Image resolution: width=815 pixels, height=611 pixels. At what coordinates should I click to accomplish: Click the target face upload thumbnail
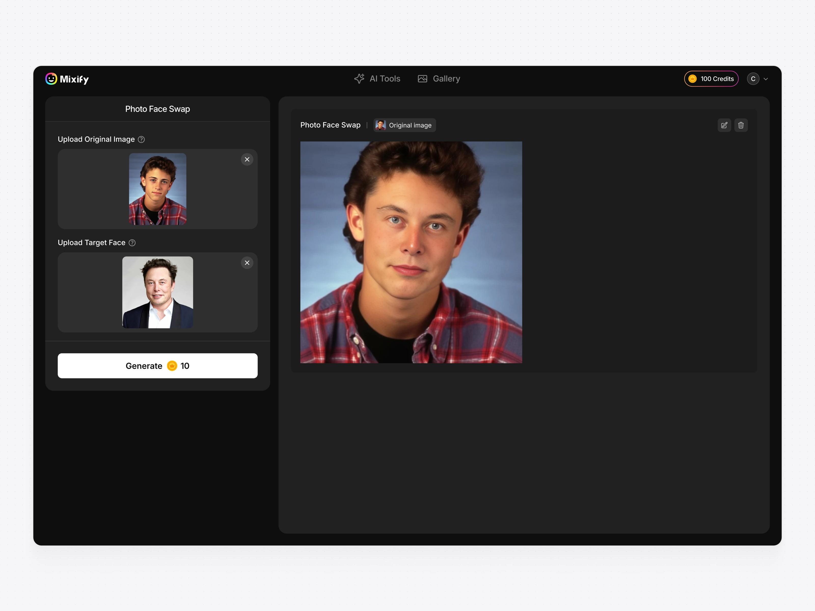pyautogui.click(x=157, y=293)
